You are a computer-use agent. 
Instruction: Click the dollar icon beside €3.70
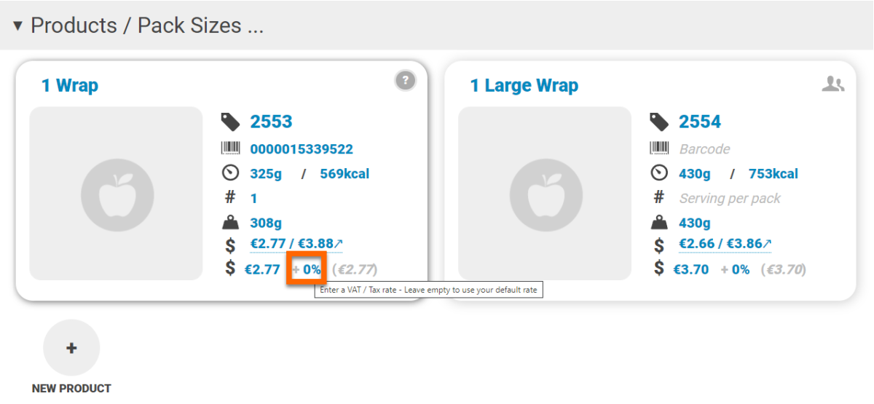click(x=659, y=269)
